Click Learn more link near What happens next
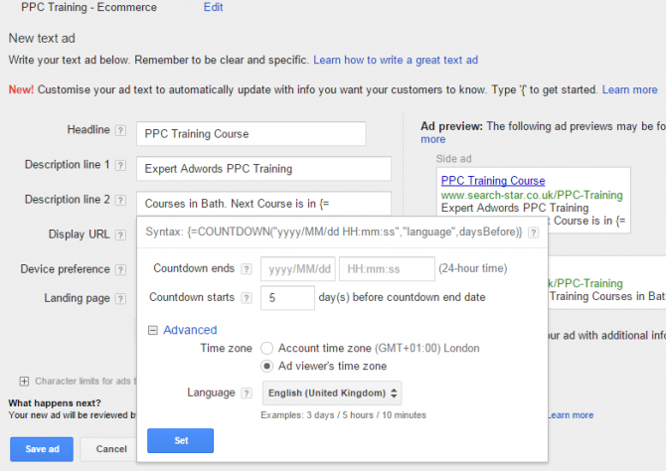Screen dimensions: 666x471 (570, 415)
